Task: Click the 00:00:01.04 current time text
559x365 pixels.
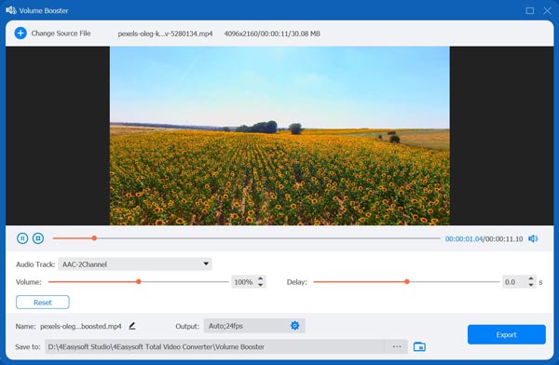Action: [464, 238]
